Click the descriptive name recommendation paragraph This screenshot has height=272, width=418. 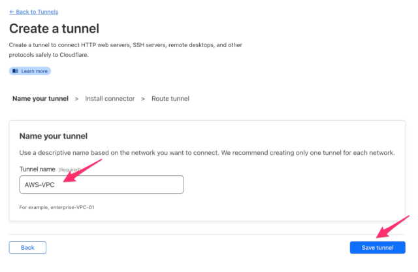click(206, 153)
